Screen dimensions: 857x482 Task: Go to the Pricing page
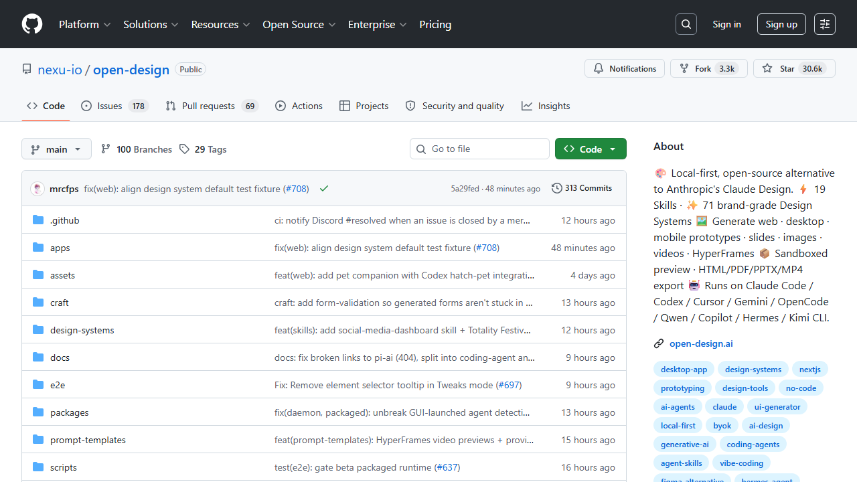[435, 24]
